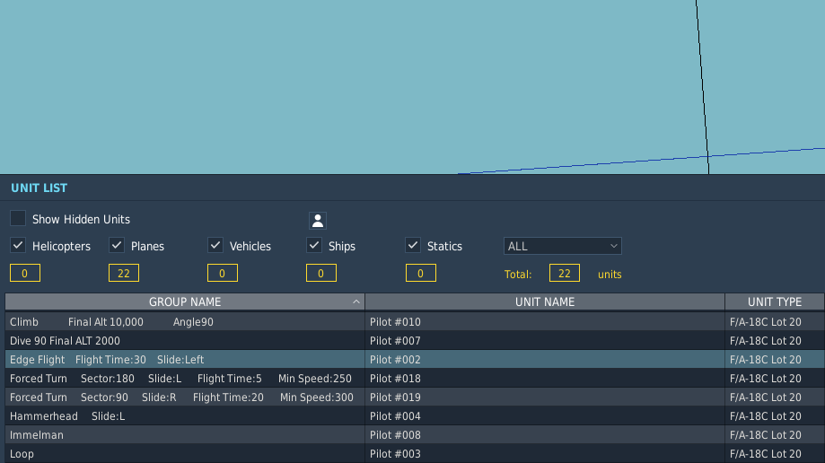Uncheck the Helicopters filter checkbox
The image size is (825, 463).
click(x=18, y=246)
